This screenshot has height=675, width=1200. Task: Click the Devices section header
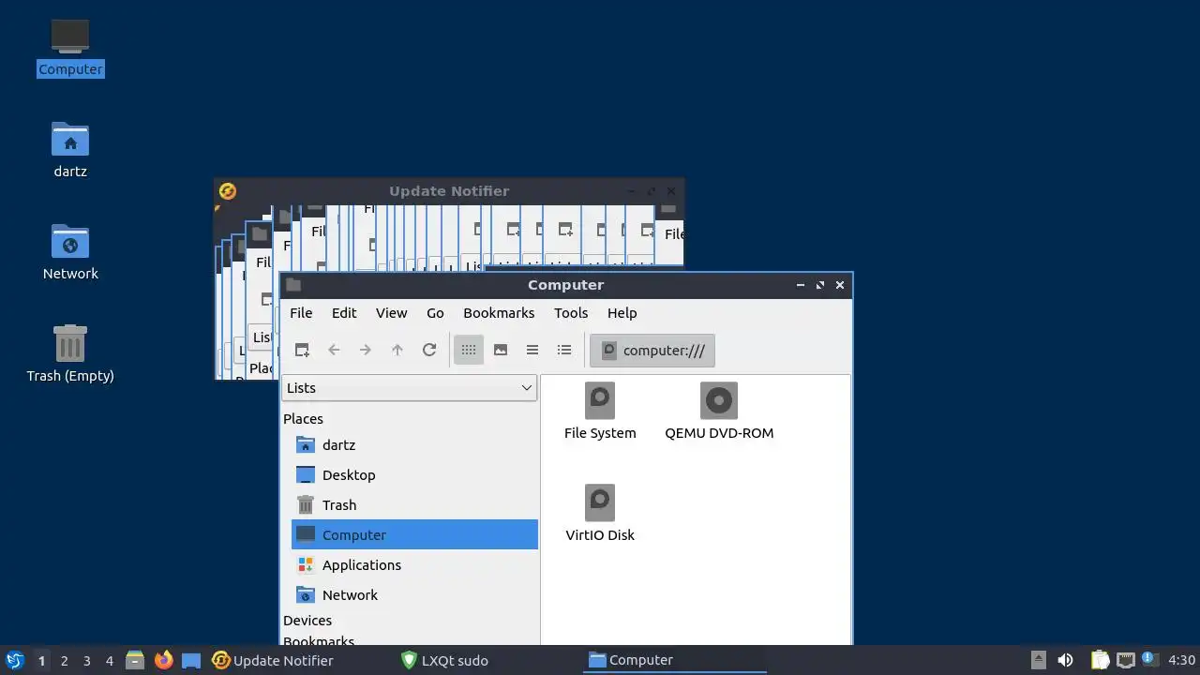pyautogui.click(x=307, y=621)
